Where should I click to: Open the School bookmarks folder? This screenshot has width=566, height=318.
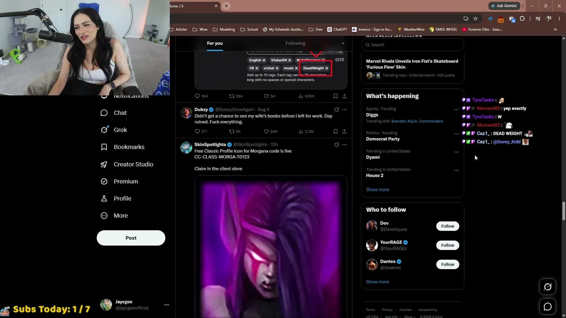coord(249,30)
